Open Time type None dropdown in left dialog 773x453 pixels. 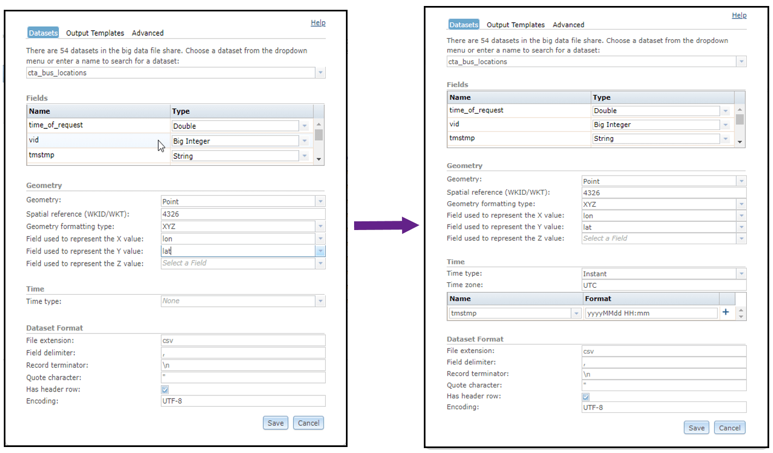coord(320,301)
